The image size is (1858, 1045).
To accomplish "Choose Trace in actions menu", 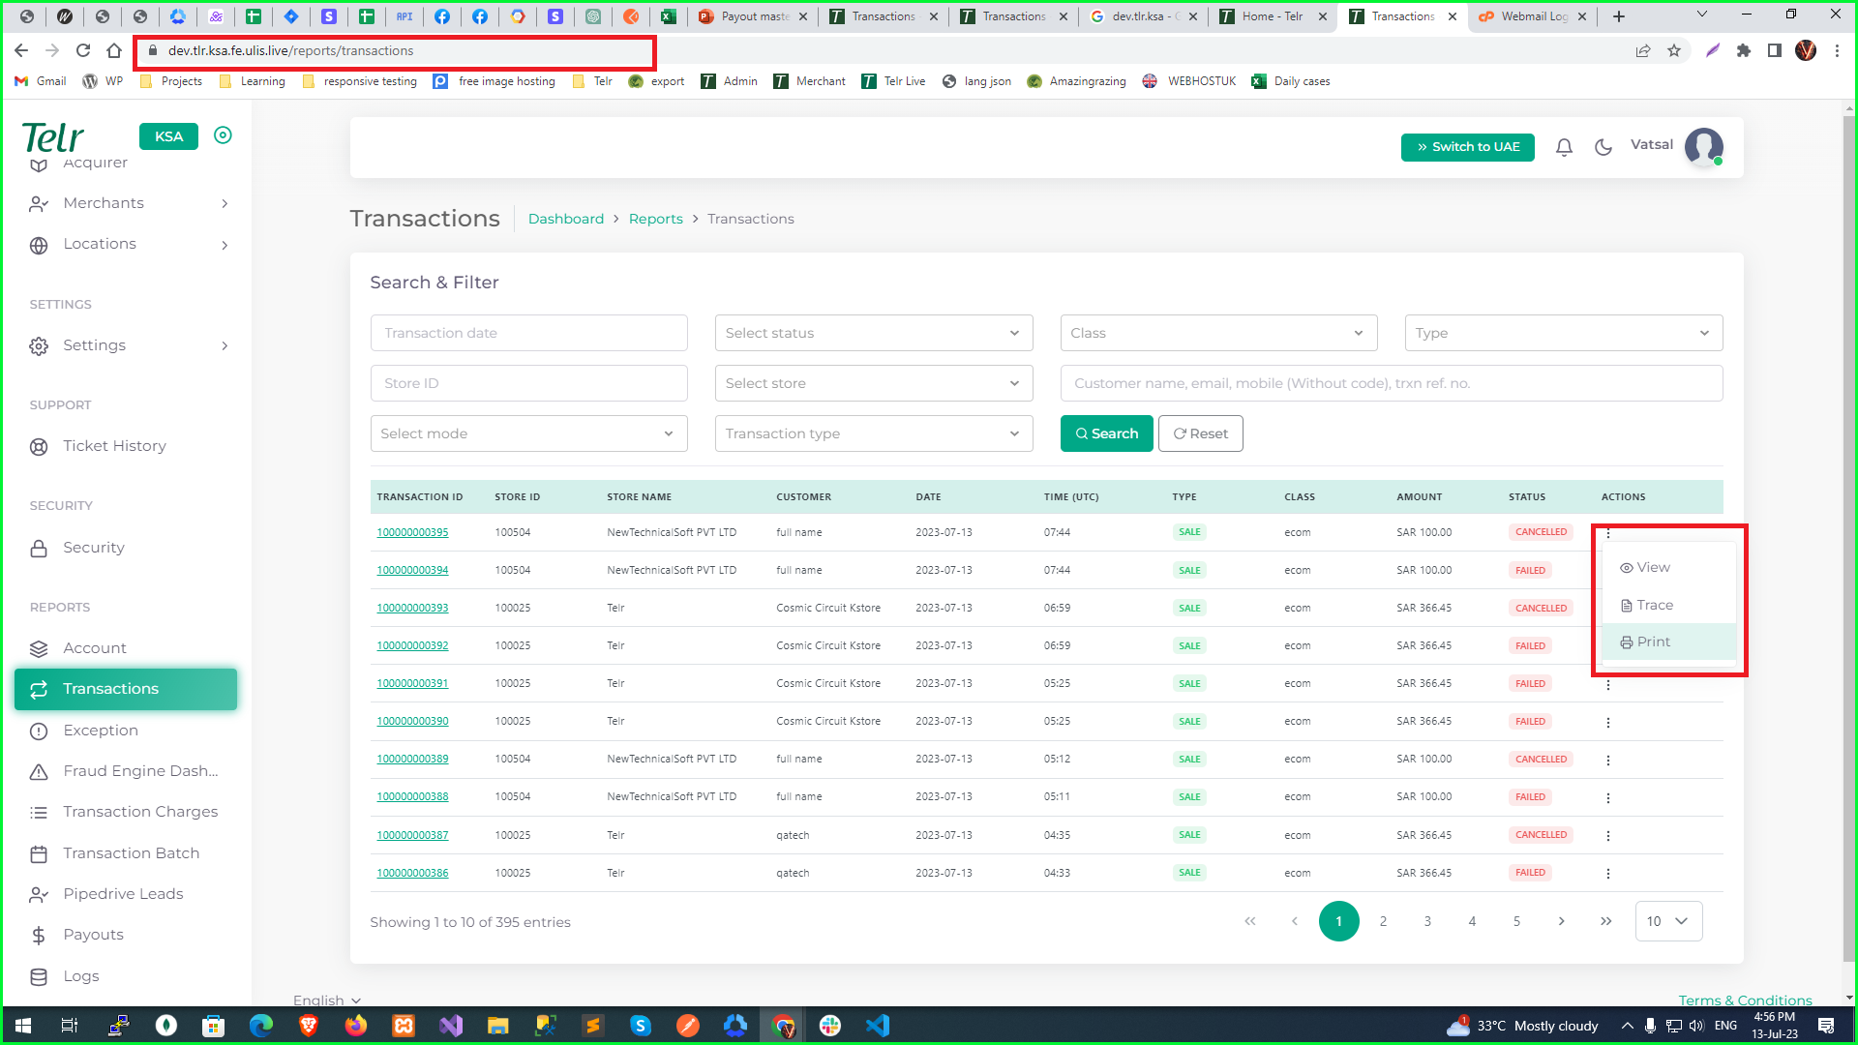I will pyautogui.click(x=1669, y=606).
